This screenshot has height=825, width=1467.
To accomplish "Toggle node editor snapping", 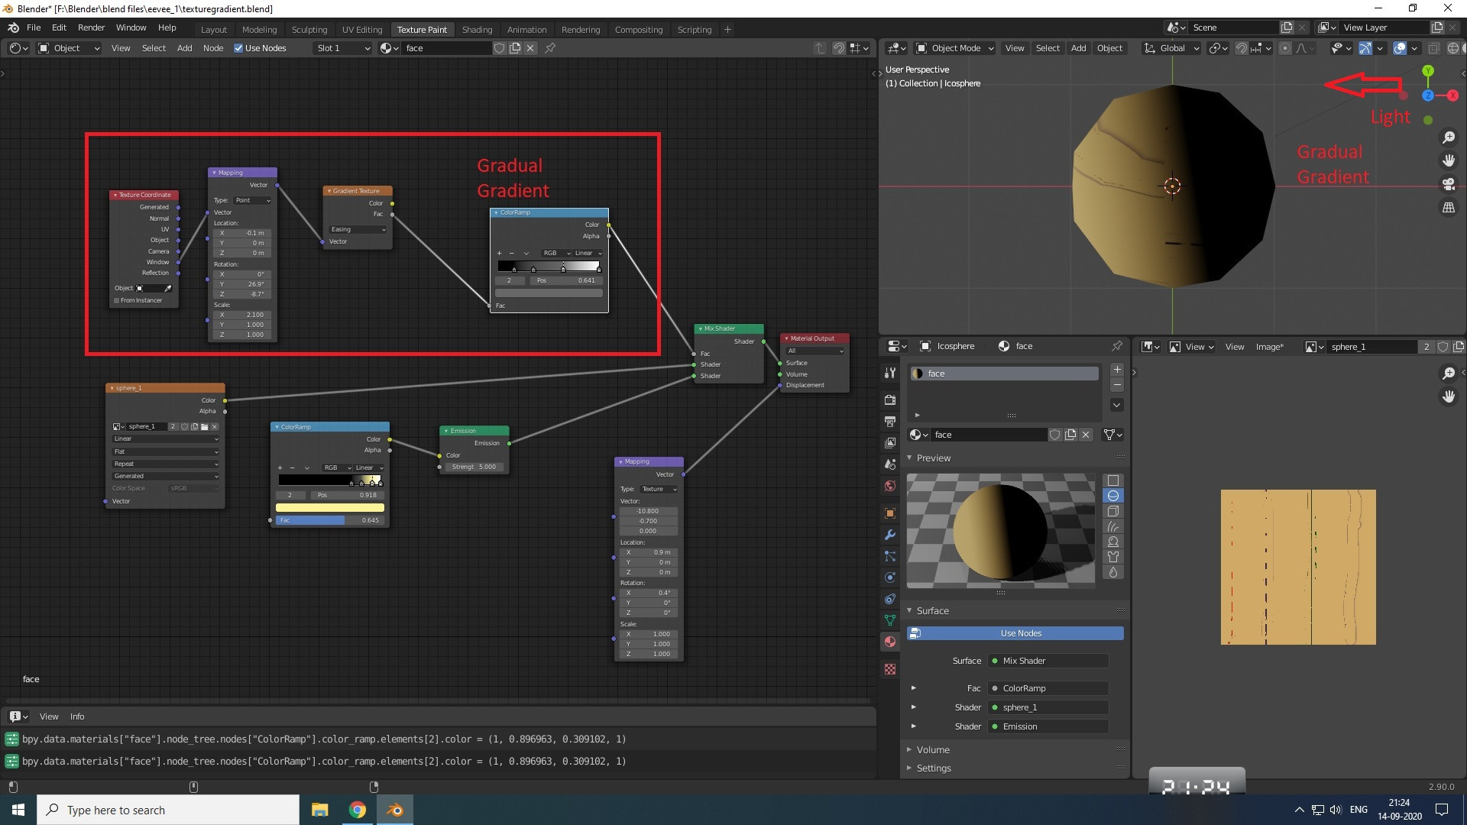I will [x=838, y=48].
